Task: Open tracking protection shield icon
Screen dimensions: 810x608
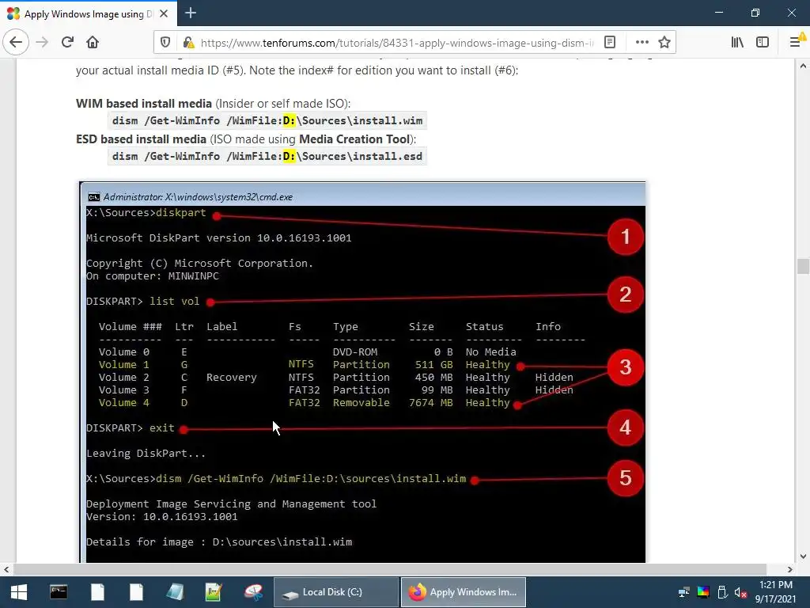Action: (165, 43)
